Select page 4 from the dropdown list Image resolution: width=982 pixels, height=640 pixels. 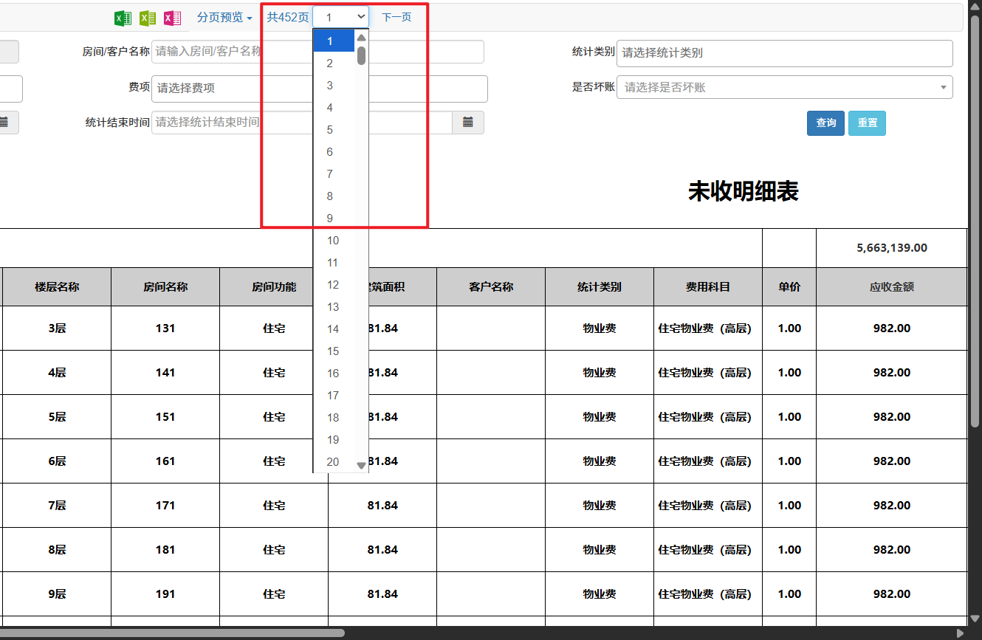334,108
